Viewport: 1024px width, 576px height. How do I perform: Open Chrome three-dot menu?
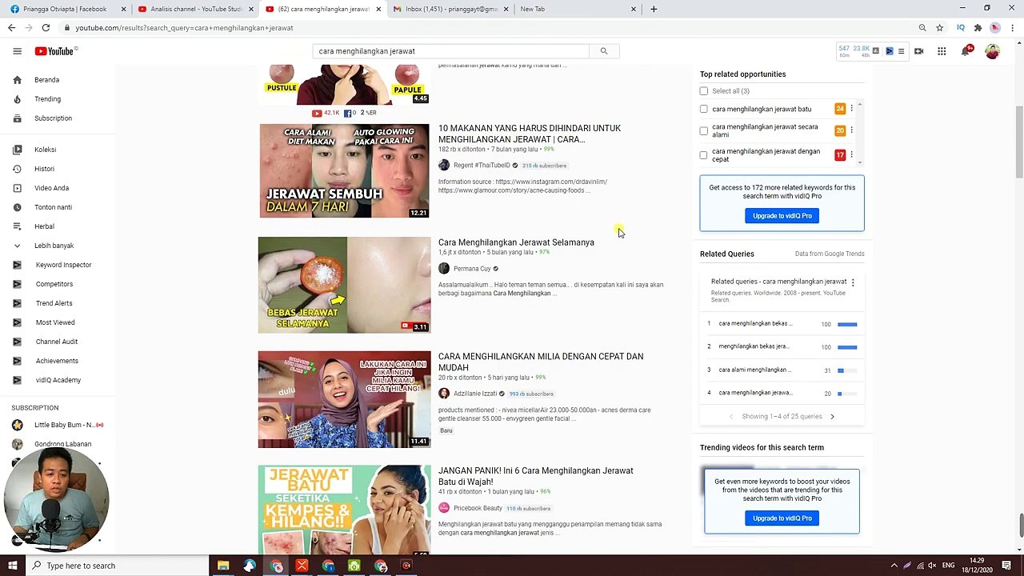click(x=1012, y=28)
